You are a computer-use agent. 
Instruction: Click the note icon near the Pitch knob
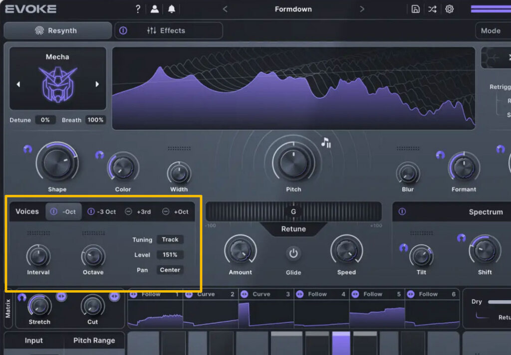coord(326,143)
